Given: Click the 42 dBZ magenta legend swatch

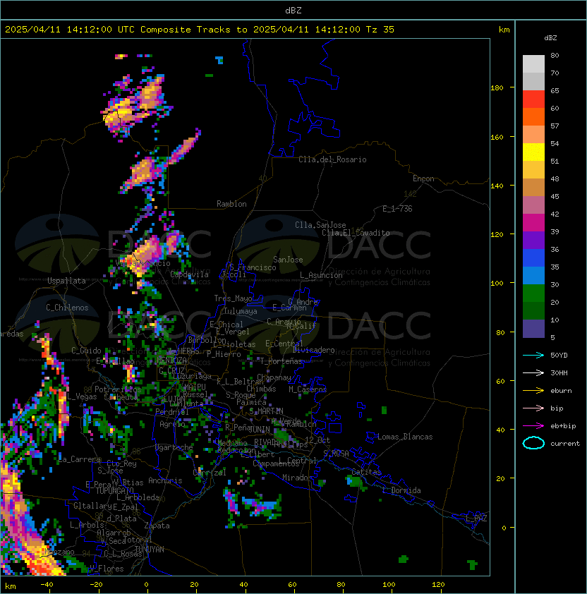Looking at the screenshot, I should point(533,222).
